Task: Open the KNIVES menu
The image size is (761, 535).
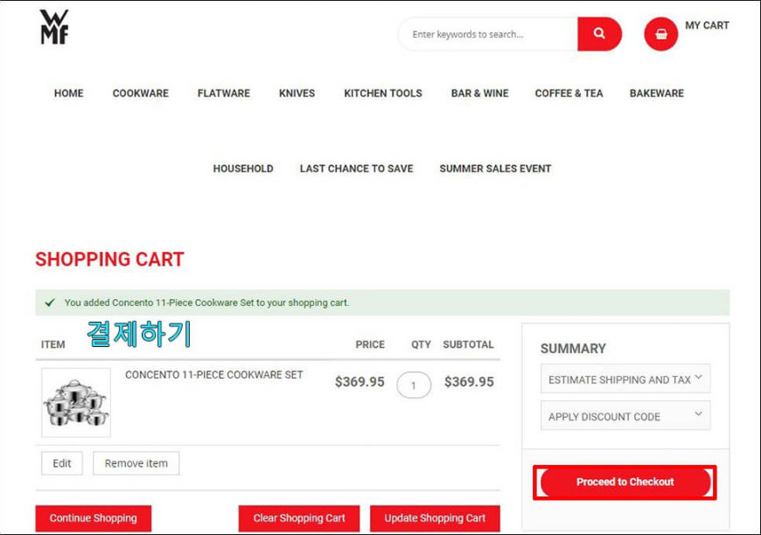Action: (x=297, y=94)
